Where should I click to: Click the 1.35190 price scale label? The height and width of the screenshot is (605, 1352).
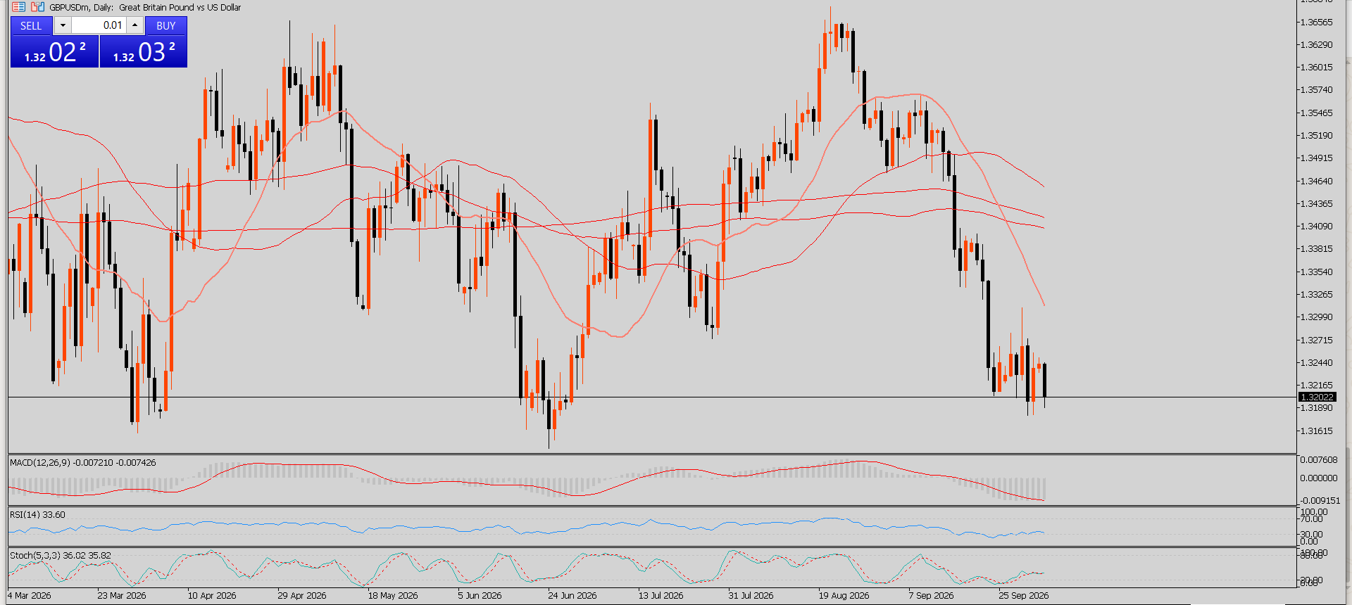coord(1316,136)
